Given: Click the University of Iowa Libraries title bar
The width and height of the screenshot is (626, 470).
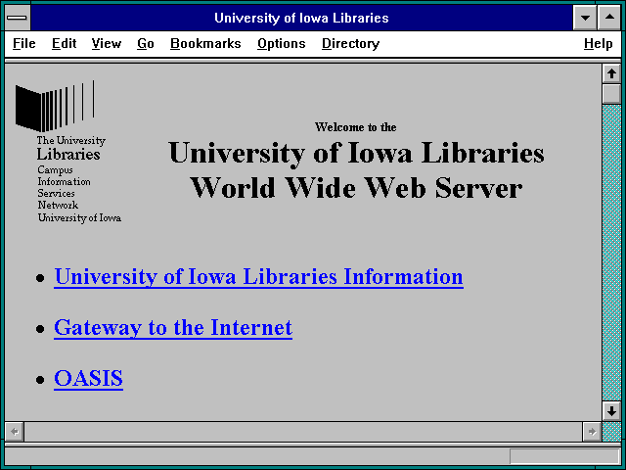Looking at the screenshot, I should click(301, 18).
